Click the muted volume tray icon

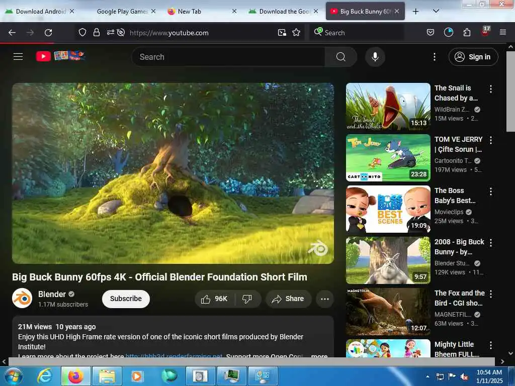coord(464,377)
